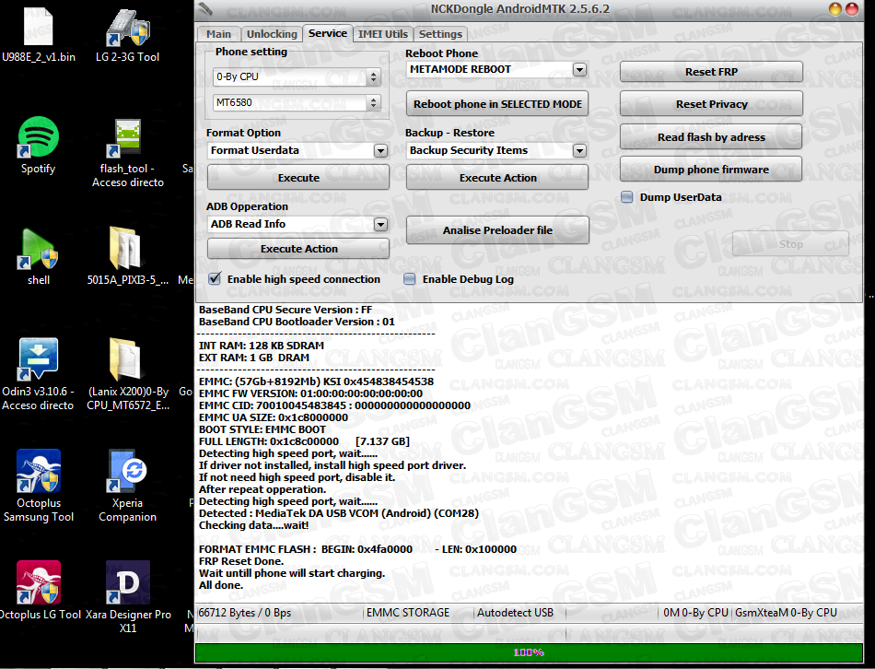
Task: Open the Lanix X200 MT6572 folder
Action: click(127, 373)
